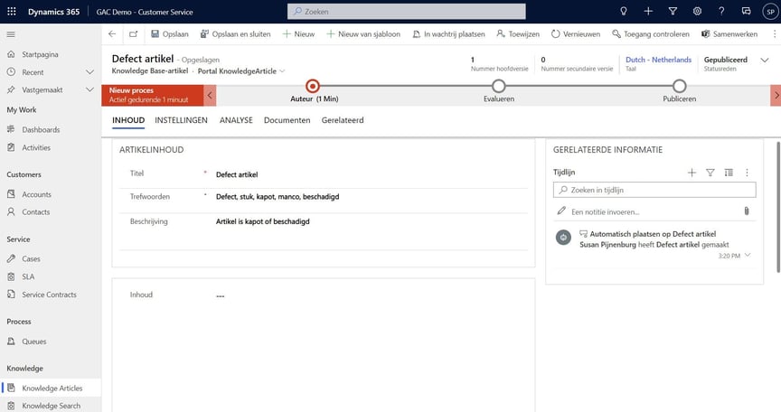This screenshot has width=781, height=412.
Task: Edit the Titel field Defect artikel
Action: tap(371, 174)
